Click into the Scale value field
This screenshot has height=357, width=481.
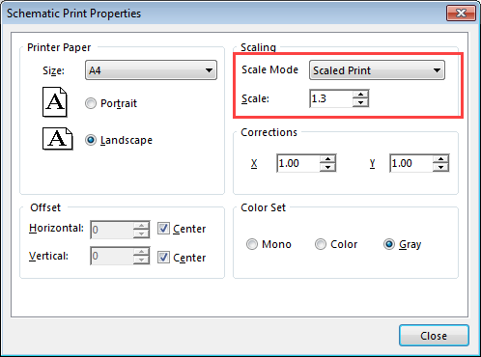coord(331,98)
